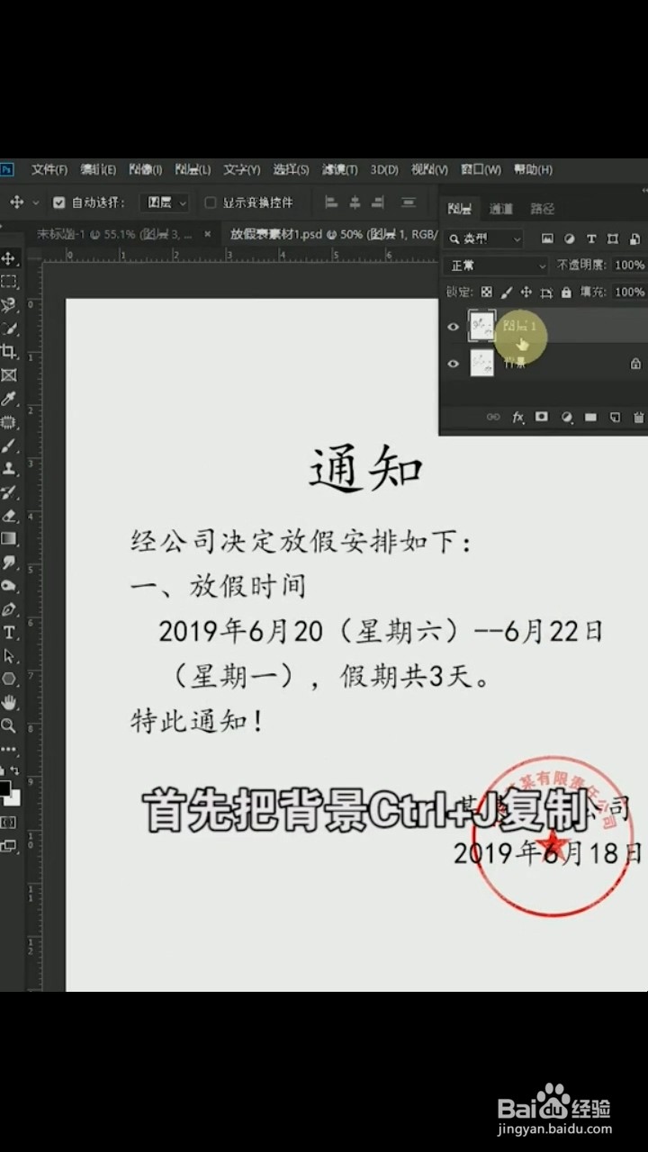Open the 图层 auto-select target dropdown

click(166, 202)
